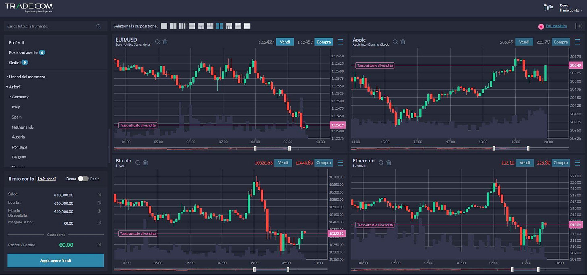Expand the I trend del momento section

(x=26, y=77)
